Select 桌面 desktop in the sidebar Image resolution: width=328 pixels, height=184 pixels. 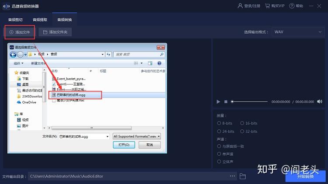pos(23,84)
